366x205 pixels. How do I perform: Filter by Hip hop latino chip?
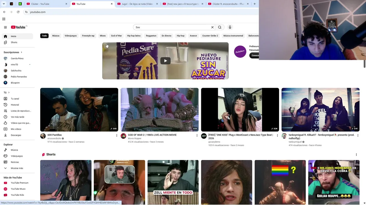coord(134,36)
